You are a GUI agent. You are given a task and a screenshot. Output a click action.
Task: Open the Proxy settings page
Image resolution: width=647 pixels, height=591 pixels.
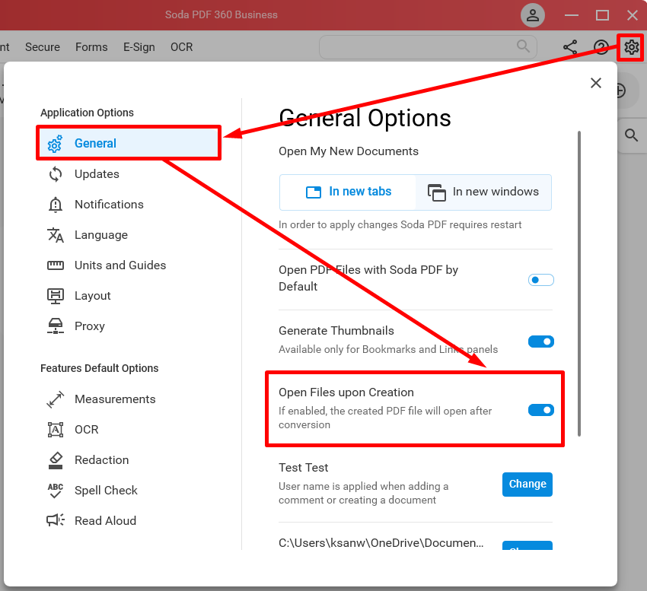click(x=90, y=326)
